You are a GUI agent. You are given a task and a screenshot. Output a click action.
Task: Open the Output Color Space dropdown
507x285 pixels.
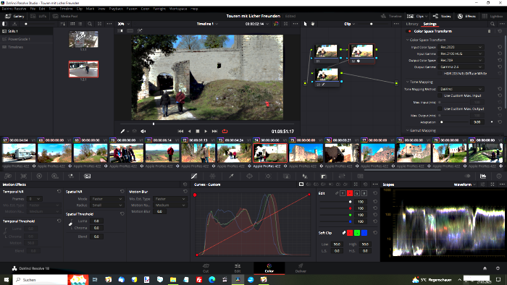[x=461, y=60]
